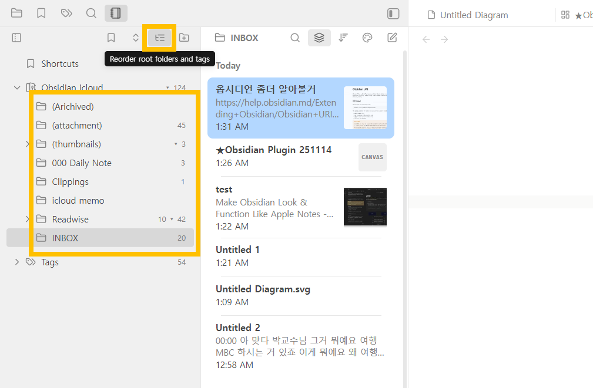Viewport: 593px width, 388px height.
Task: Toggle show notes from subfolders
Action: tap(319, 38)
